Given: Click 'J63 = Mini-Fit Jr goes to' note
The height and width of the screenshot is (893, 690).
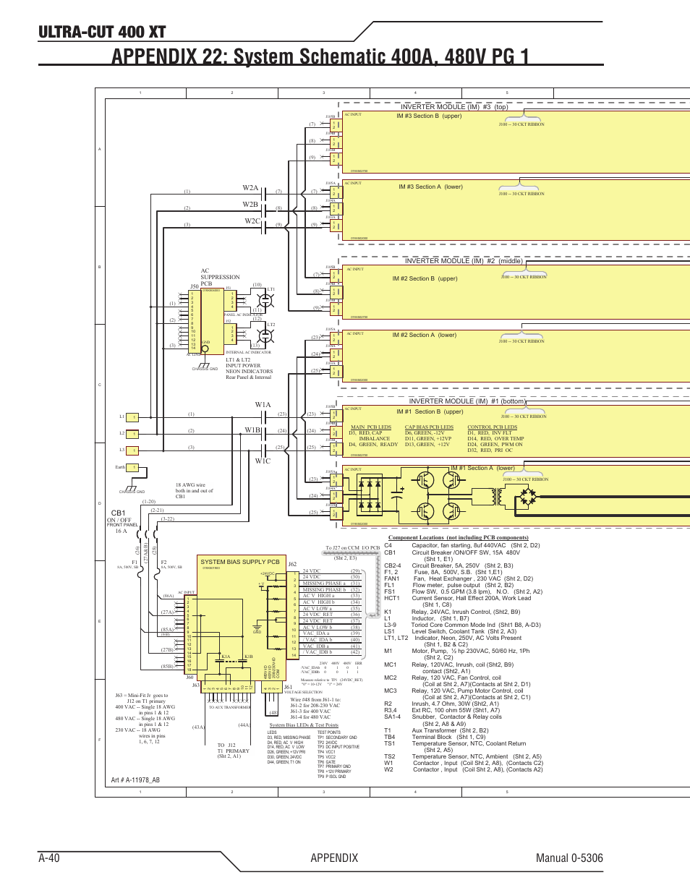Looking at the screenshot, I should pyautogui.click(x=142, y=696).
